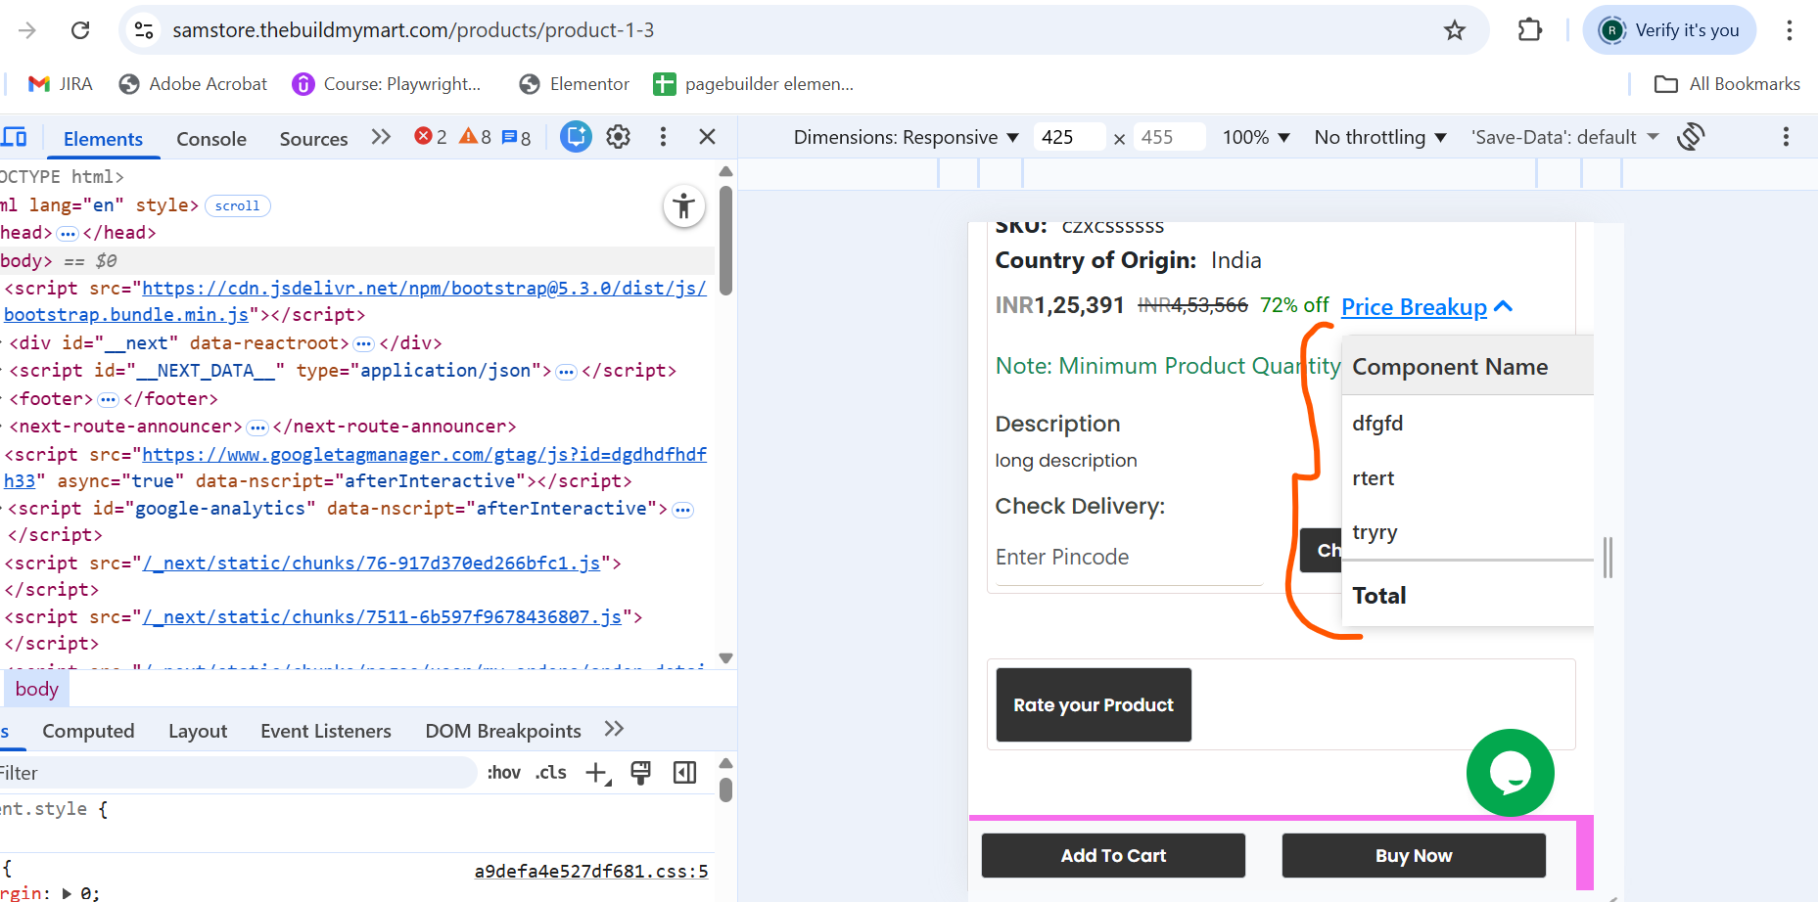Open DevTools settings gear

618,137
